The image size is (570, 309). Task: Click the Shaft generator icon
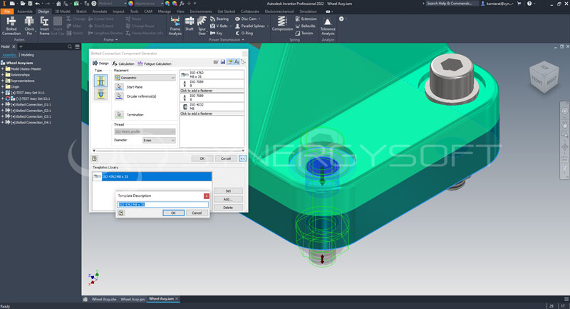click(x=190, y=26)
